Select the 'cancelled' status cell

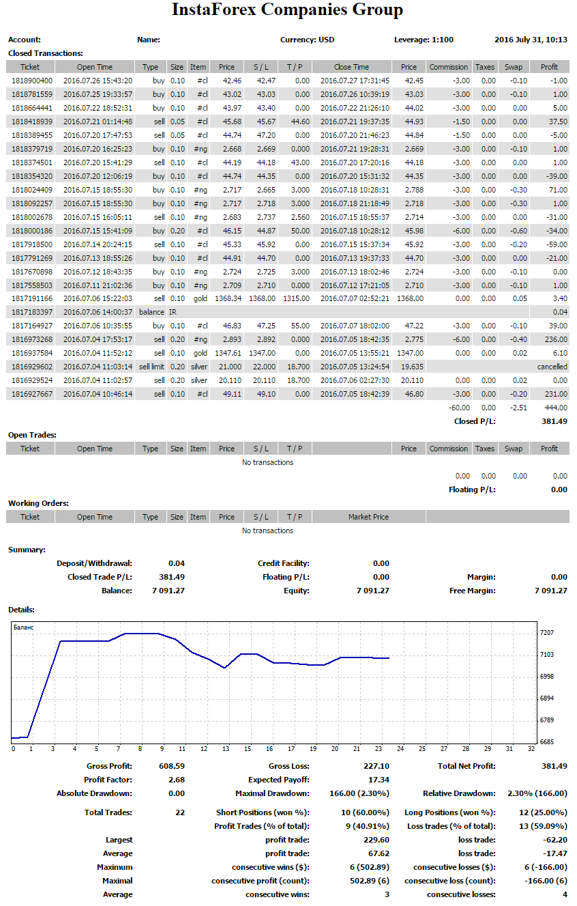552,367
